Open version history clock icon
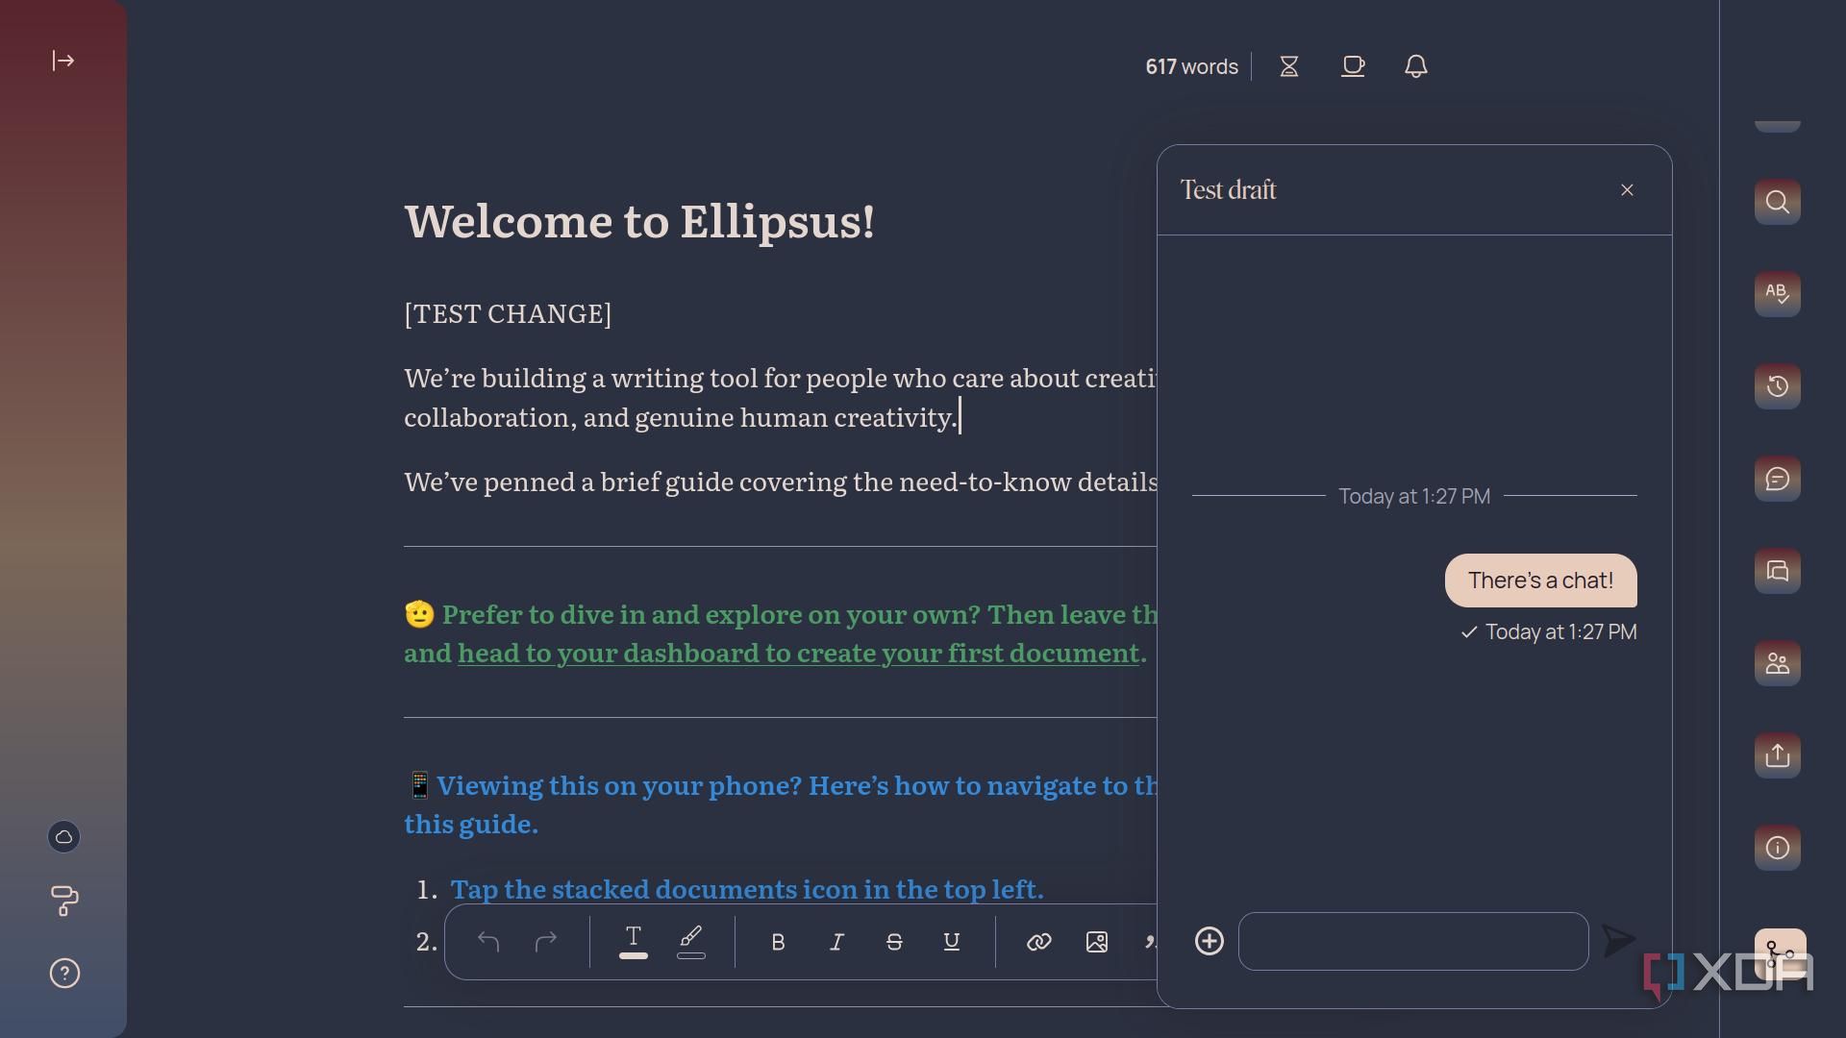This screenshot has height=1038, width=1846. pos(1778,386)
